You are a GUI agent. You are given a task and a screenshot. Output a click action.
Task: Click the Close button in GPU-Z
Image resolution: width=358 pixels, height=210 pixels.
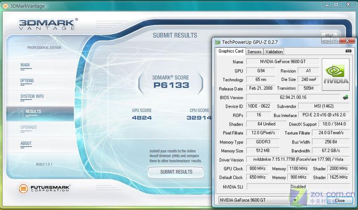point(340,200)
